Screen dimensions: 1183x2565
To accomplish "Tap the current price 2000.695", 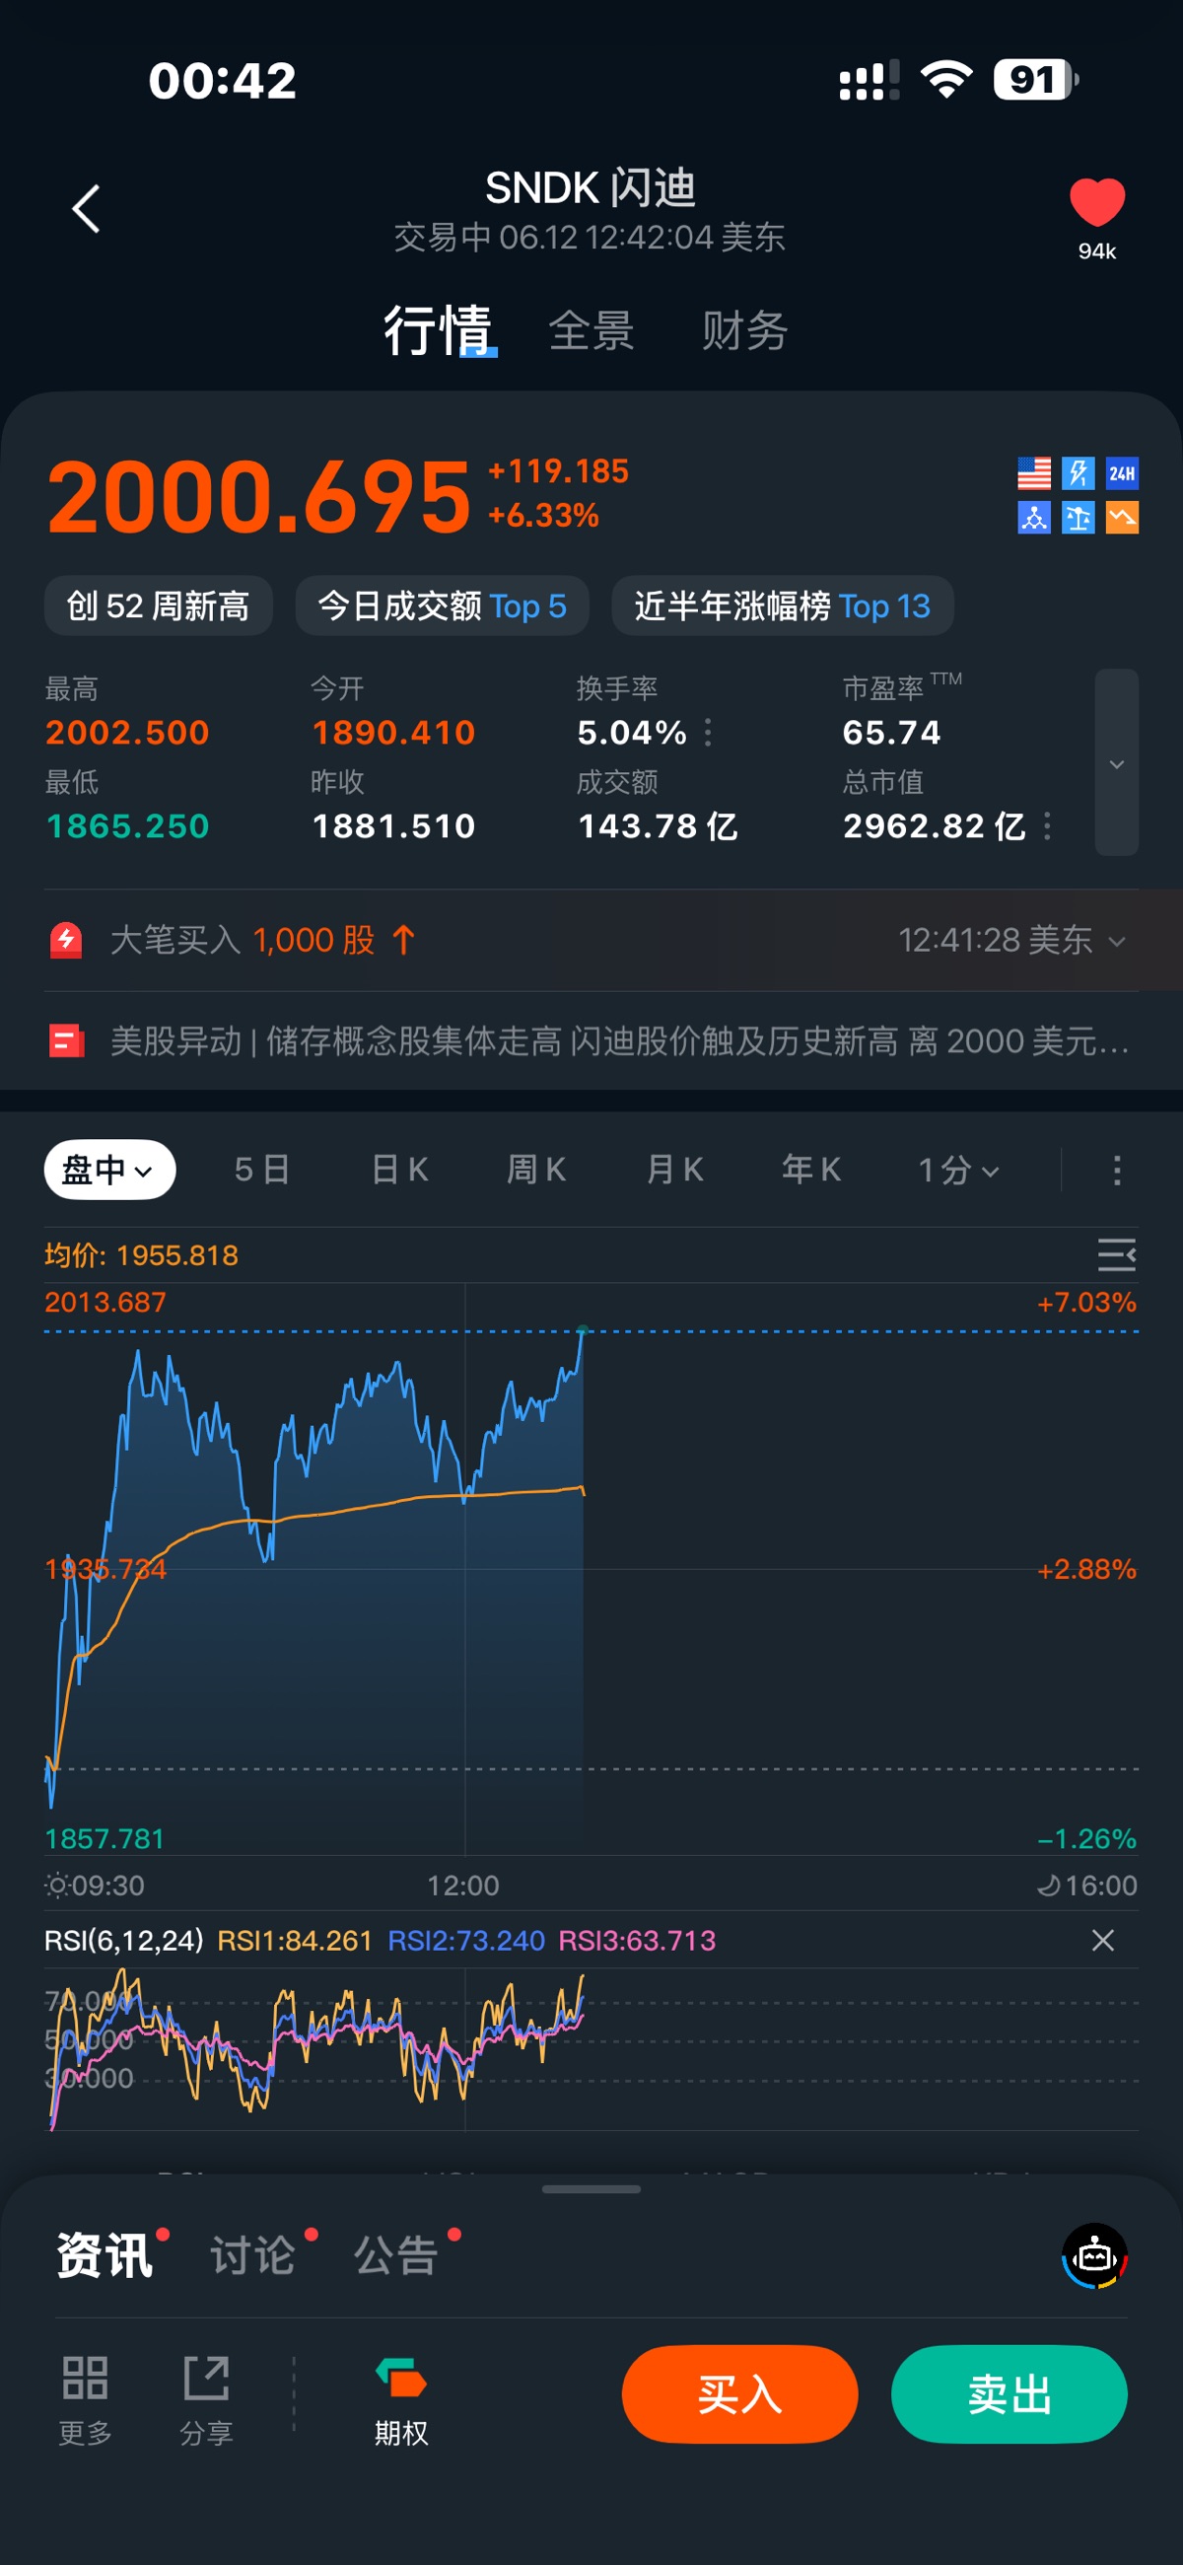I will pos(259,496).
